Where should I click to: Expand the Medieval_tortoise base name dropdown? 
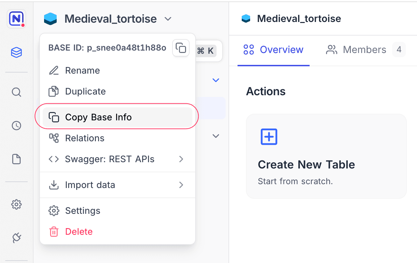point(168,19)
